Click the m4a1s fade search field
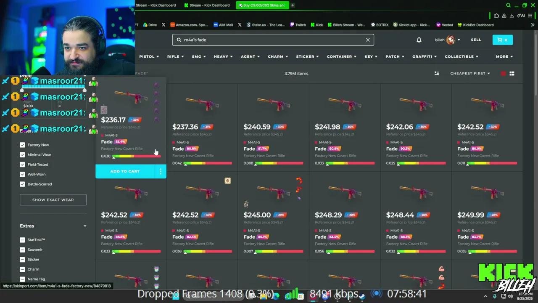Image resolution: width=538 pixels, height=303 pixels. point(273,40)
